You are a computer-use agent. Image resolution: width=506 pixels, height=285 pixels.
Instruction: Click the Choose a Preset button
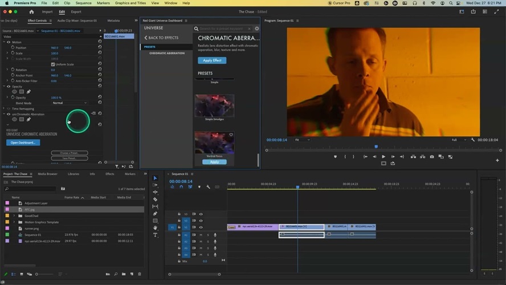[70, 153]
